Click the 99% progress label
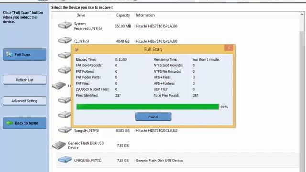Screen dimensions: 306x172 pyautogui.click(x=224, y=107)
